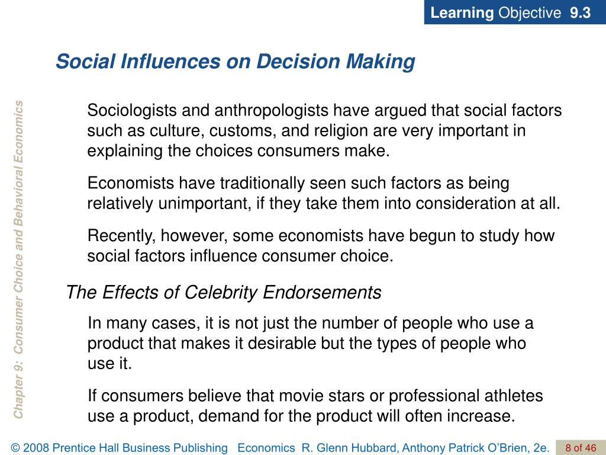Click the vertical Chapter 9 sidebar label
This screenshot has width=606, height=455.
point(18,259)
